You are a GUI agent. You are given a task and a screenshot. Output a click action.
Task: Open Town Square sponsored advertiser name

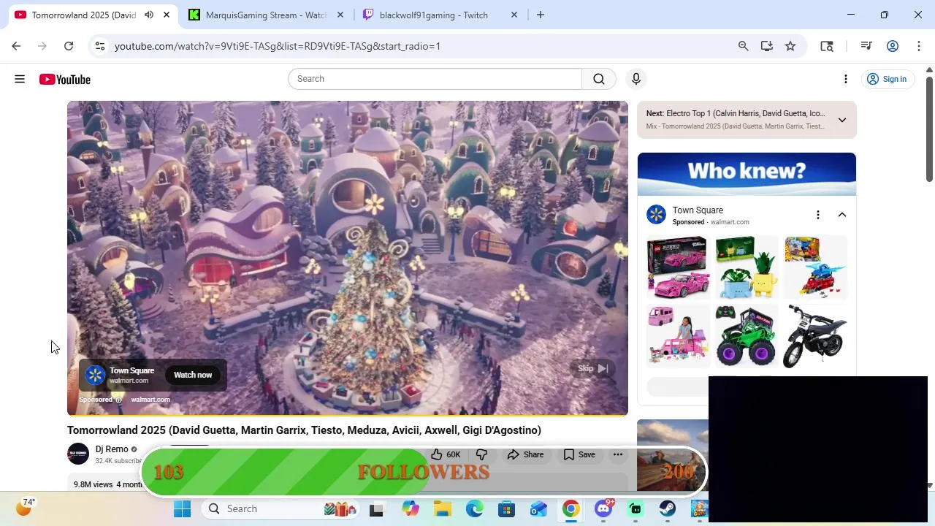[698, 210]
